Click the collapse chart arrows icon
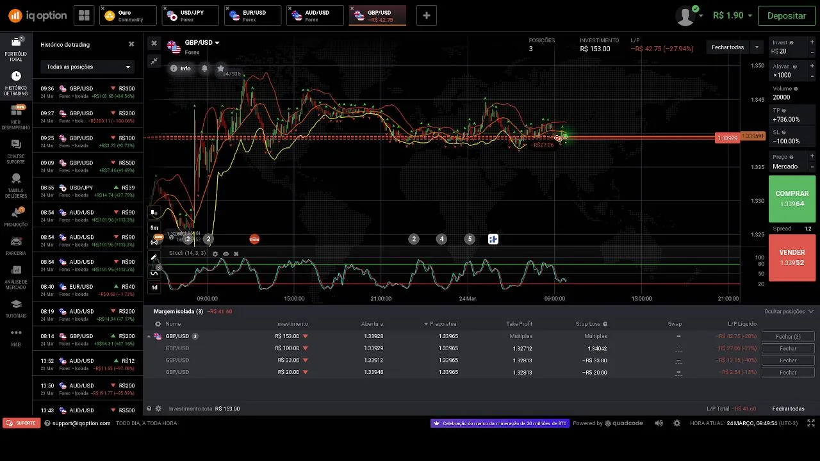This screenshot has height=461, width=820. point(154,61)
